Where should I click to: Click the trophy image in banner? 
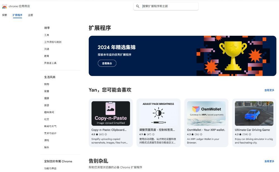coord(233,56)
